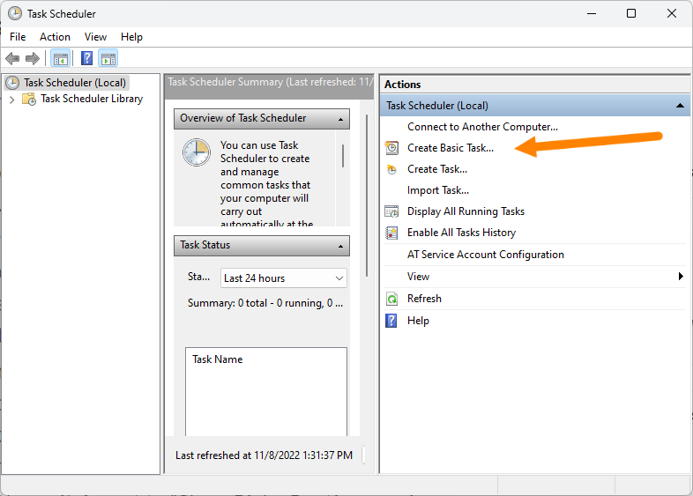Toggle the Show/Hide Console Tree toolbar icon
This screenshot has height=496, width=693.
pos(61,58)
